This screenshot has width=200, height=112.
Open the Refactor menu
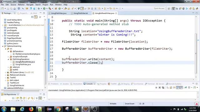coord(21,5)
